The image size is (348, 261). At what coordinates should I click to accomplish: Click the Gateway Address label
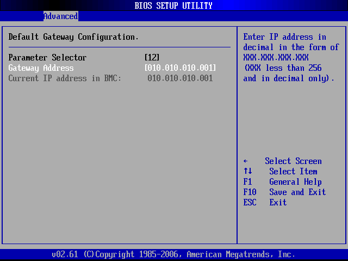[41, 68]
